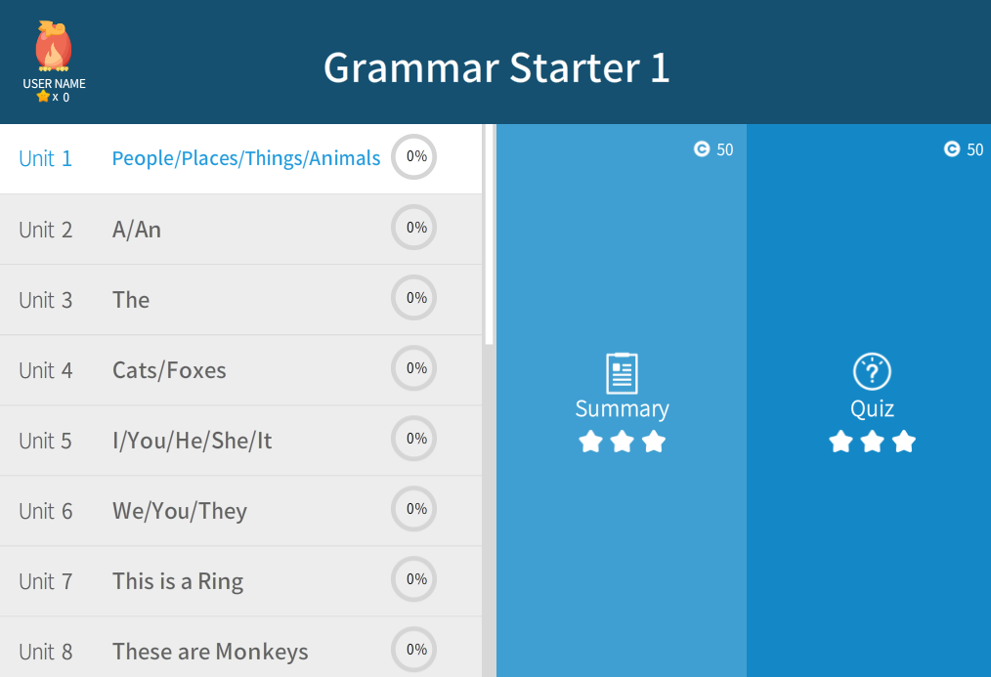Select Unit 2 A/An lesson
Viewport: 991px width, 677px height.
(x=137, y=230)
